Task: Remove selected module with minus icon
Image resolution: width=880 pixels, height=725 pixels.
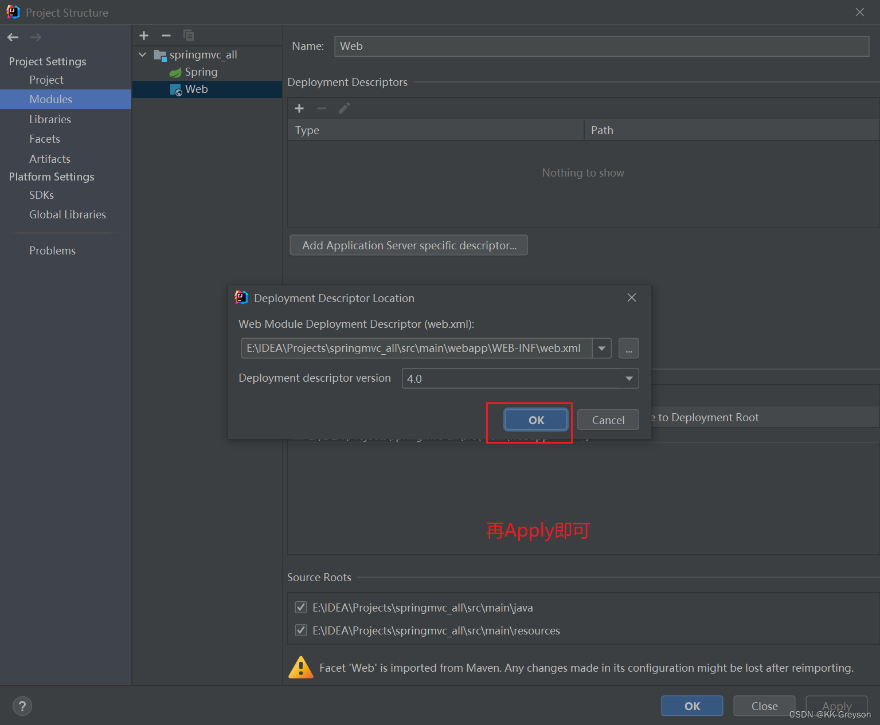Action: [166, 36]
